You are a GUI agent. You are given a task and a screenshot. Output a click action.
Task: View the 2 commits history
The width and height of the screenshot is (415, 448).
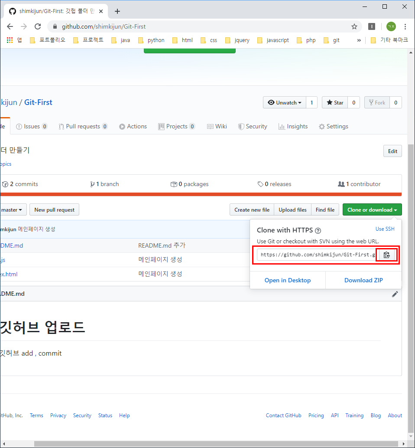coord(20,184)
